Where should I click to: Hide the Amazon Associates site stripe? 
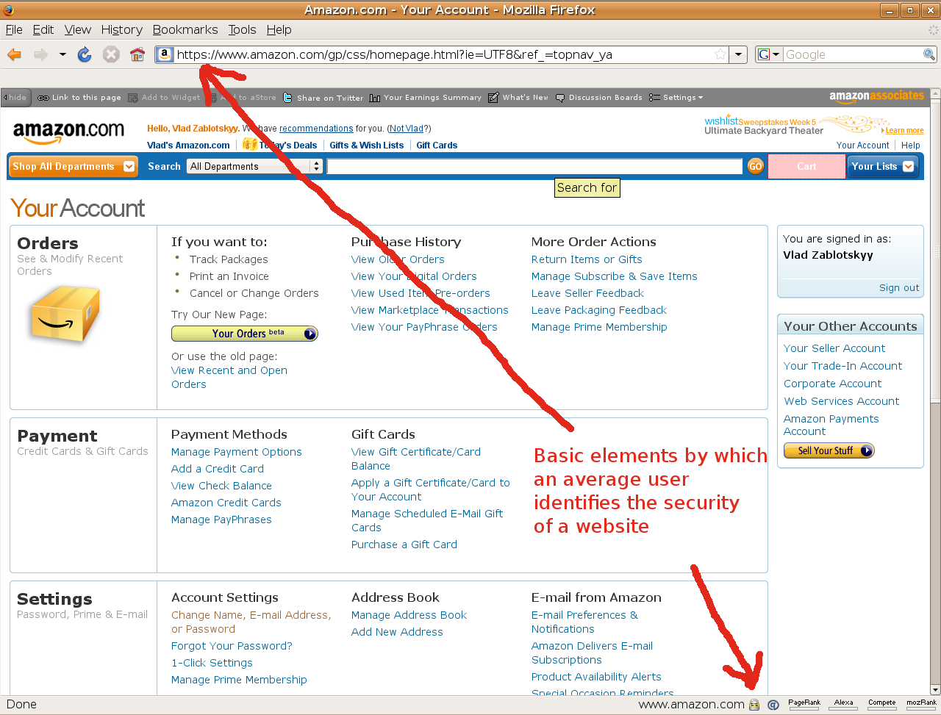pyautogui.click(x=15, y=98)
